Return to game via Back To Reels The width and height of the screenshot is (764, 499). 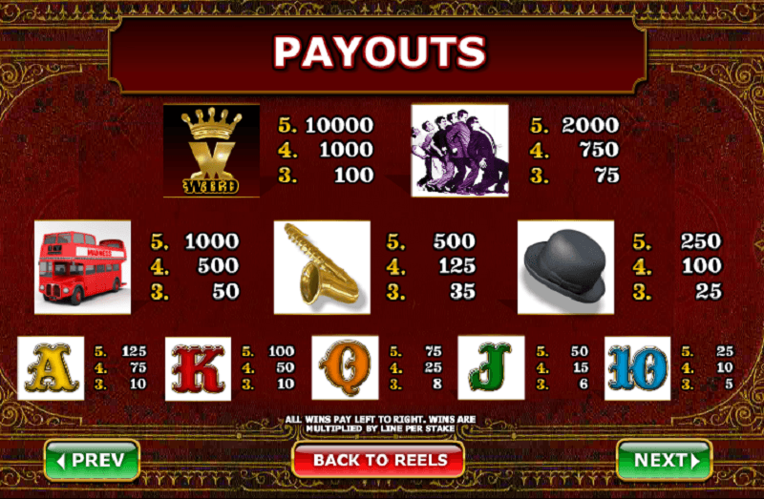[378, 460]
